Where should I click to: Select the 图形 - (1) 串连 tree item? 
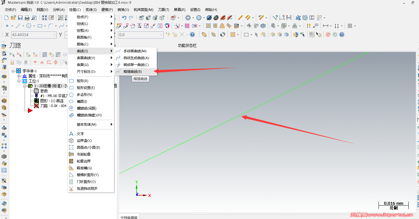pos(49,101)
